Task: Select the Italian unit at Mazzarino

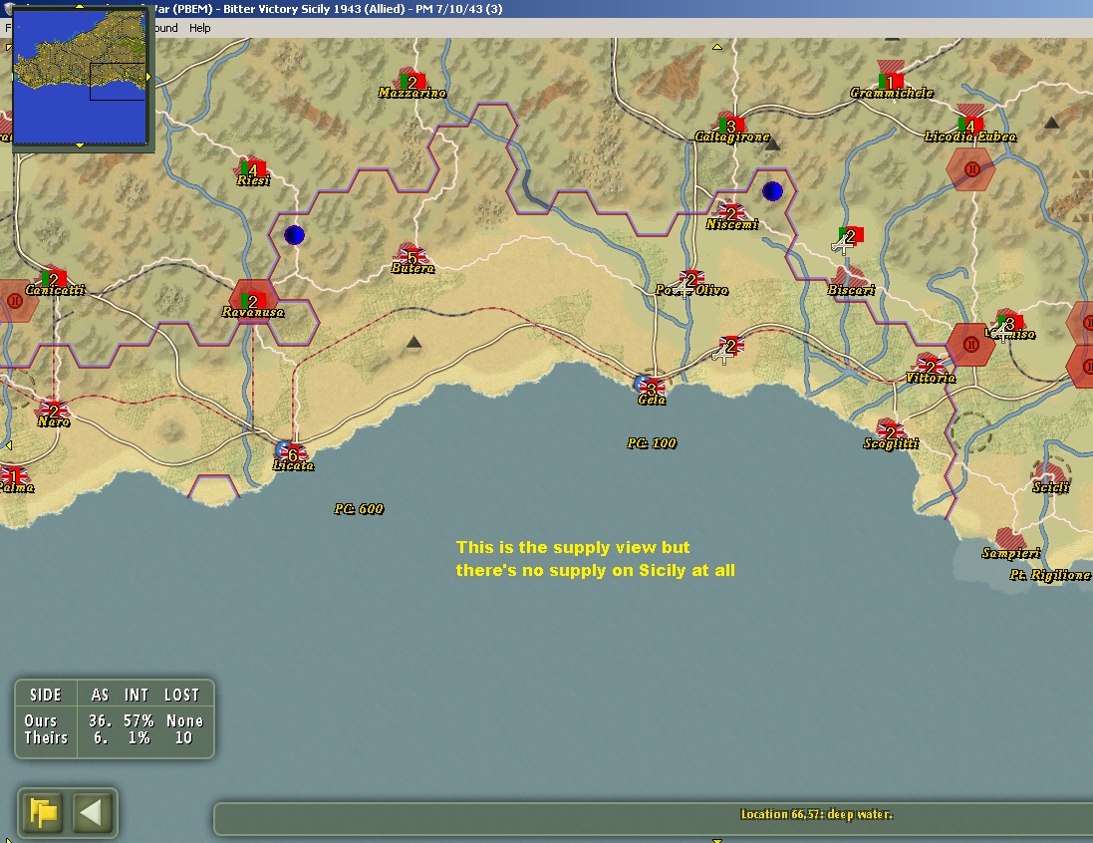Action: [411, 81]
